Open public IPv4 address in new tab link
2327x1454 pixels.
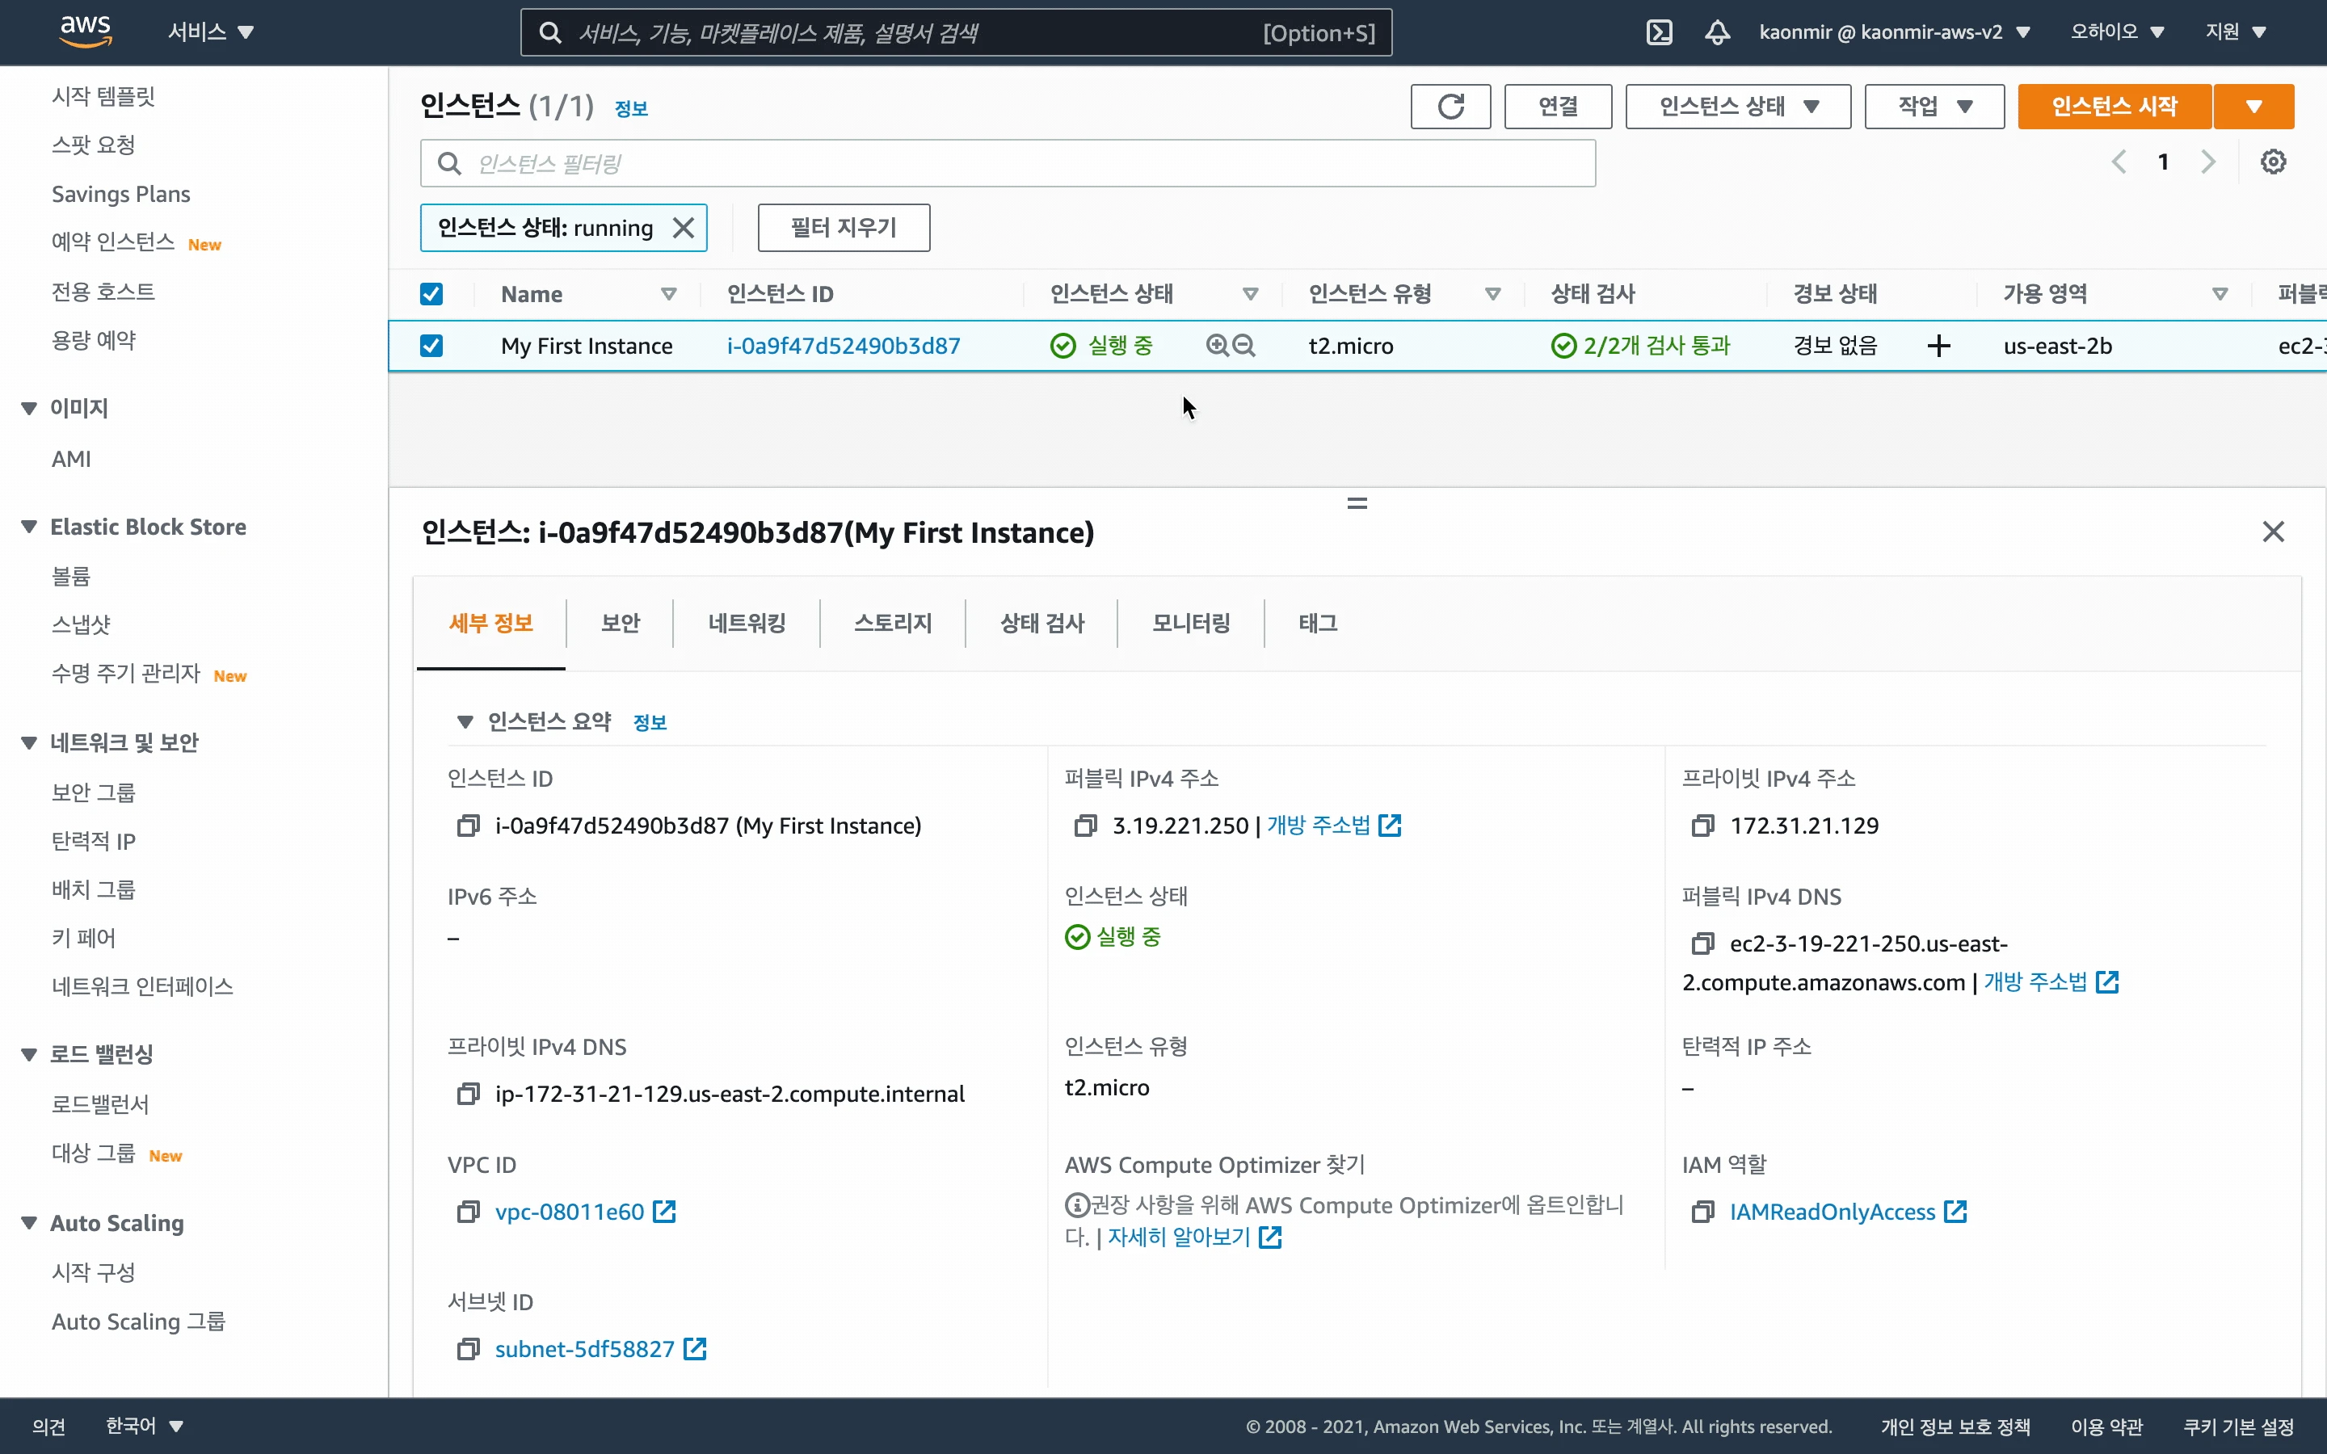(1334, 825)
